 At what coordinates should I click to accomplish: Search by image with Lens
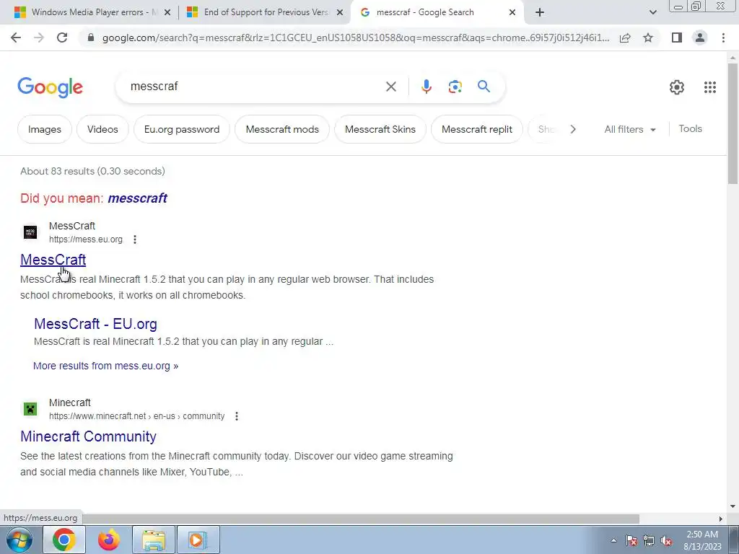(455, 87)
